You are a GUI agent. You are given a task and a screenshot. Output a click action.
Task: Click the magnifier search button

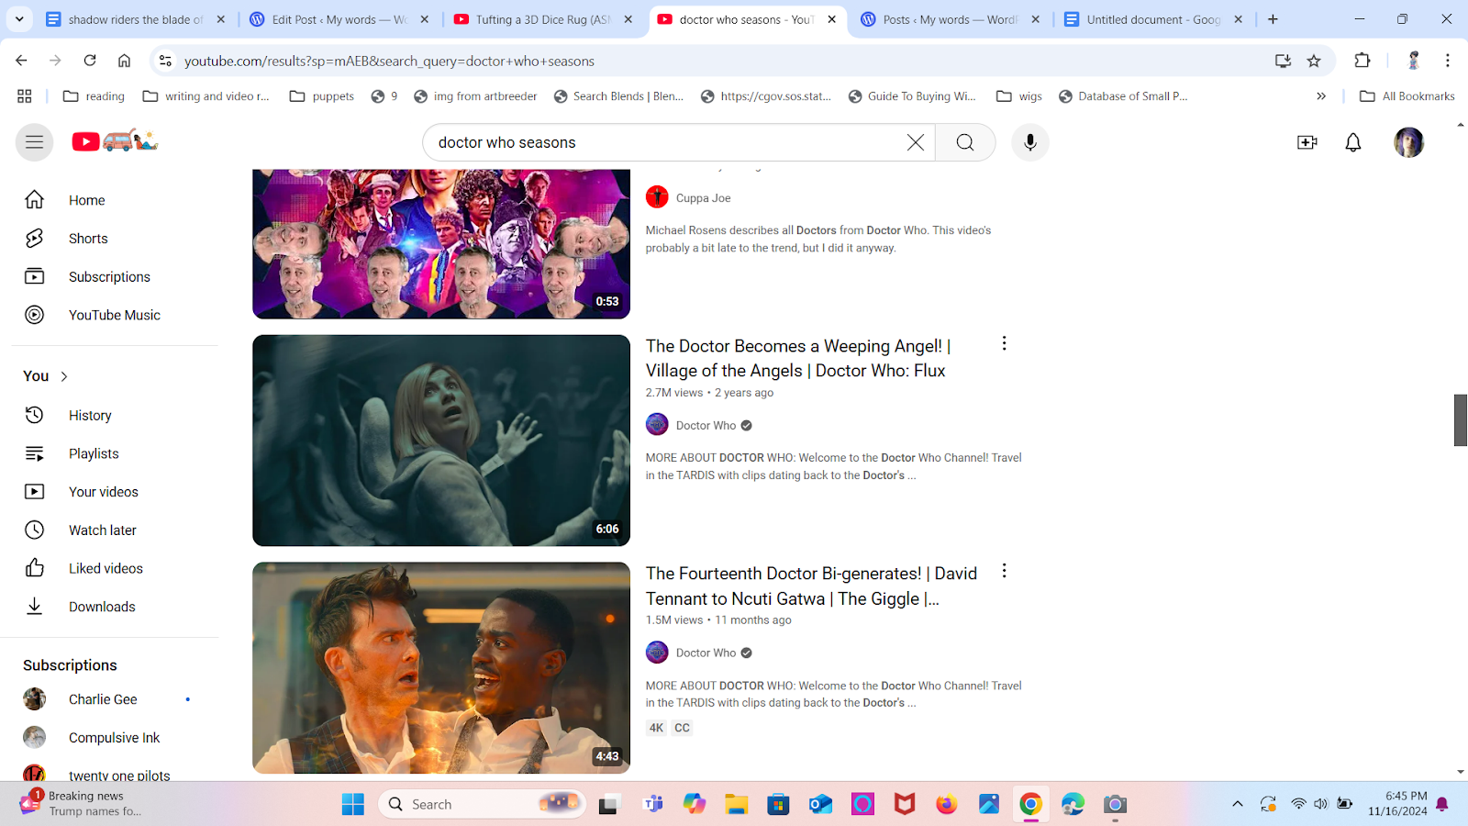[965, 142]
